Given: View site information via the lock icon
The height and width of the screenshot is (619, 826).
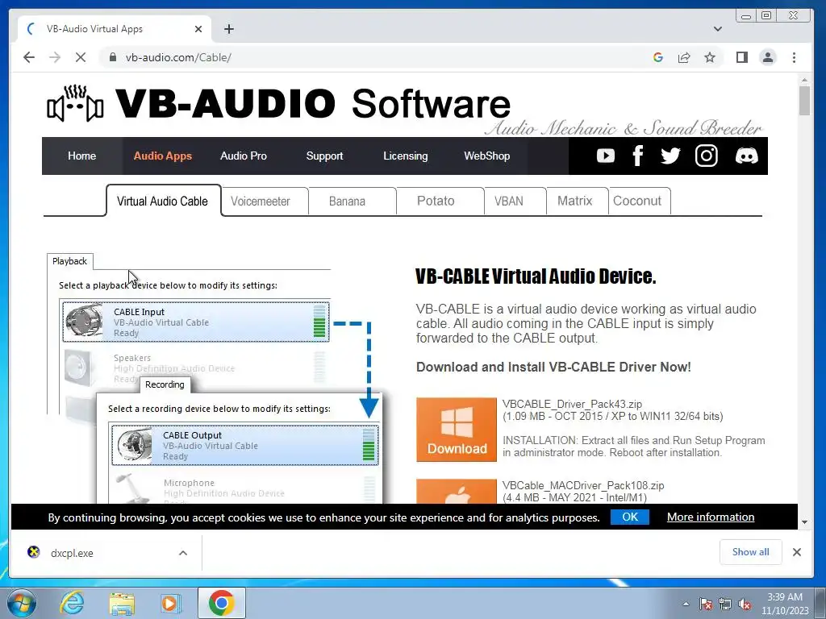Looking at the screenshot, I should coord(112,57).
